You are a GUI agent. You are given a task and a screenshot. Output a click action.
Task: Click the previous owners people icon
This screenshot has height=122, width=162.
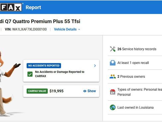point(113,77)
